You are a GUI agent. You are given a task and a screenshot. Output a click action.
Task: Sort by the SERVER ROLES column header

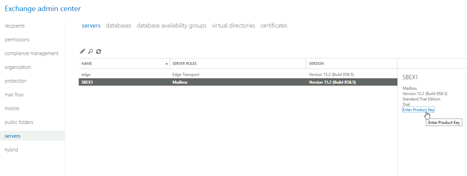pyautogui.click(x=238, y=63)
